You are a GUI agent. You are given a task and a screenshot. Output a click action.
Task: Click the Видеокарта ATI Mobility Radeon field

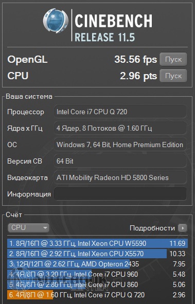click(x=120, y=177)
